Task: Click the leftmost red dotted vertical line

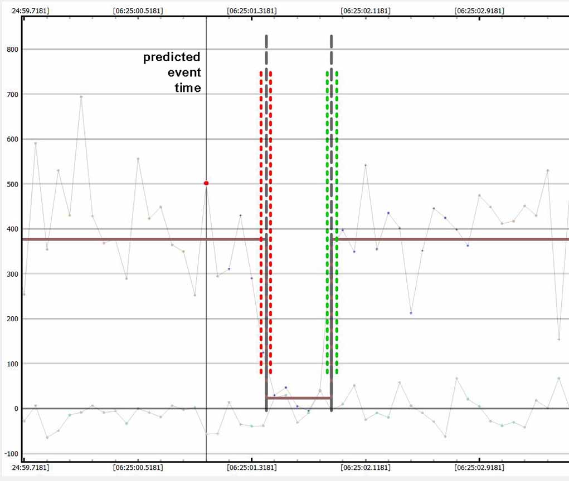Action: pos(261,223)
